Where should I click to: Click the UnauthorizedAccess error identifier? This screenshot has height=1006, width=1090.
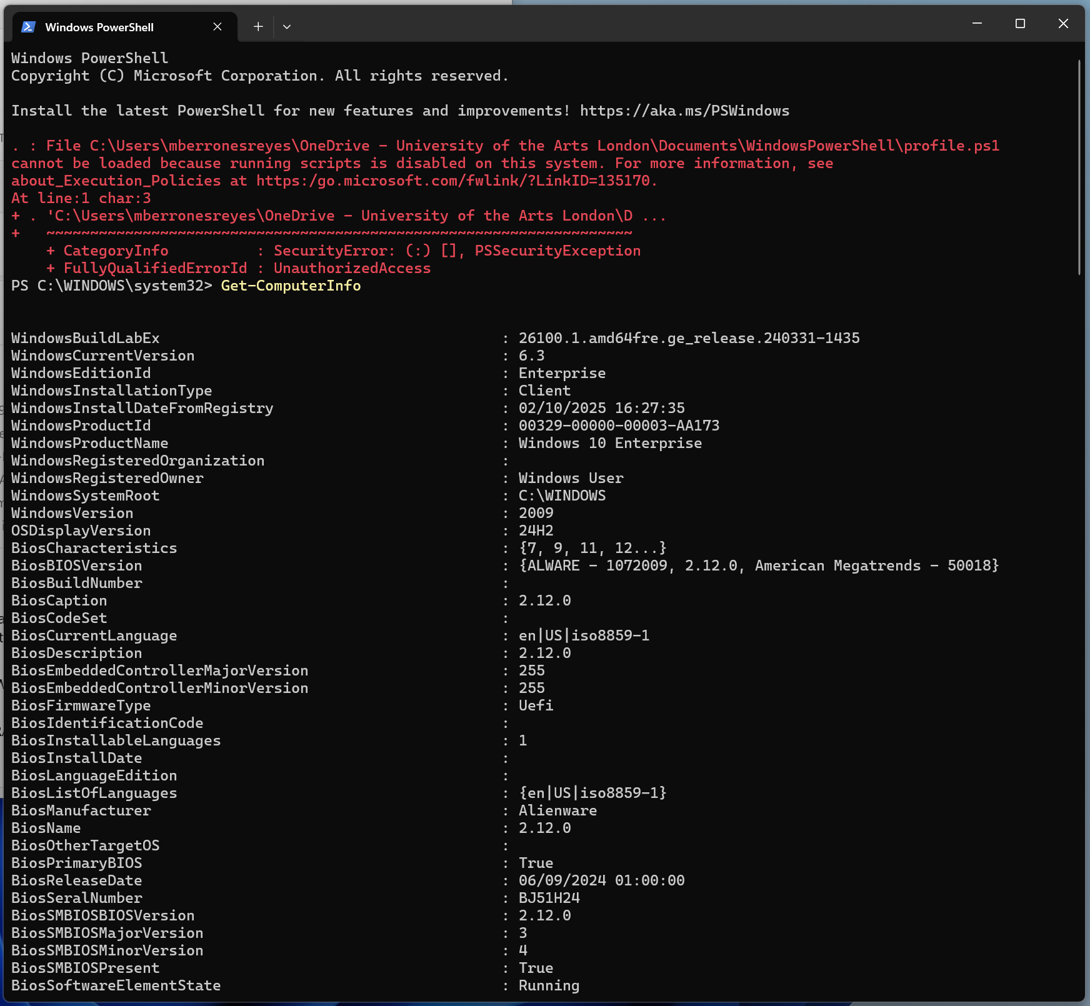click(351, 267)
